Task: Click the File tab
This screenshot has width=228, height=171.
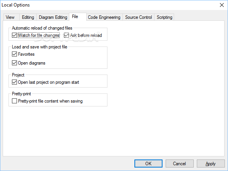Action: 78,17
